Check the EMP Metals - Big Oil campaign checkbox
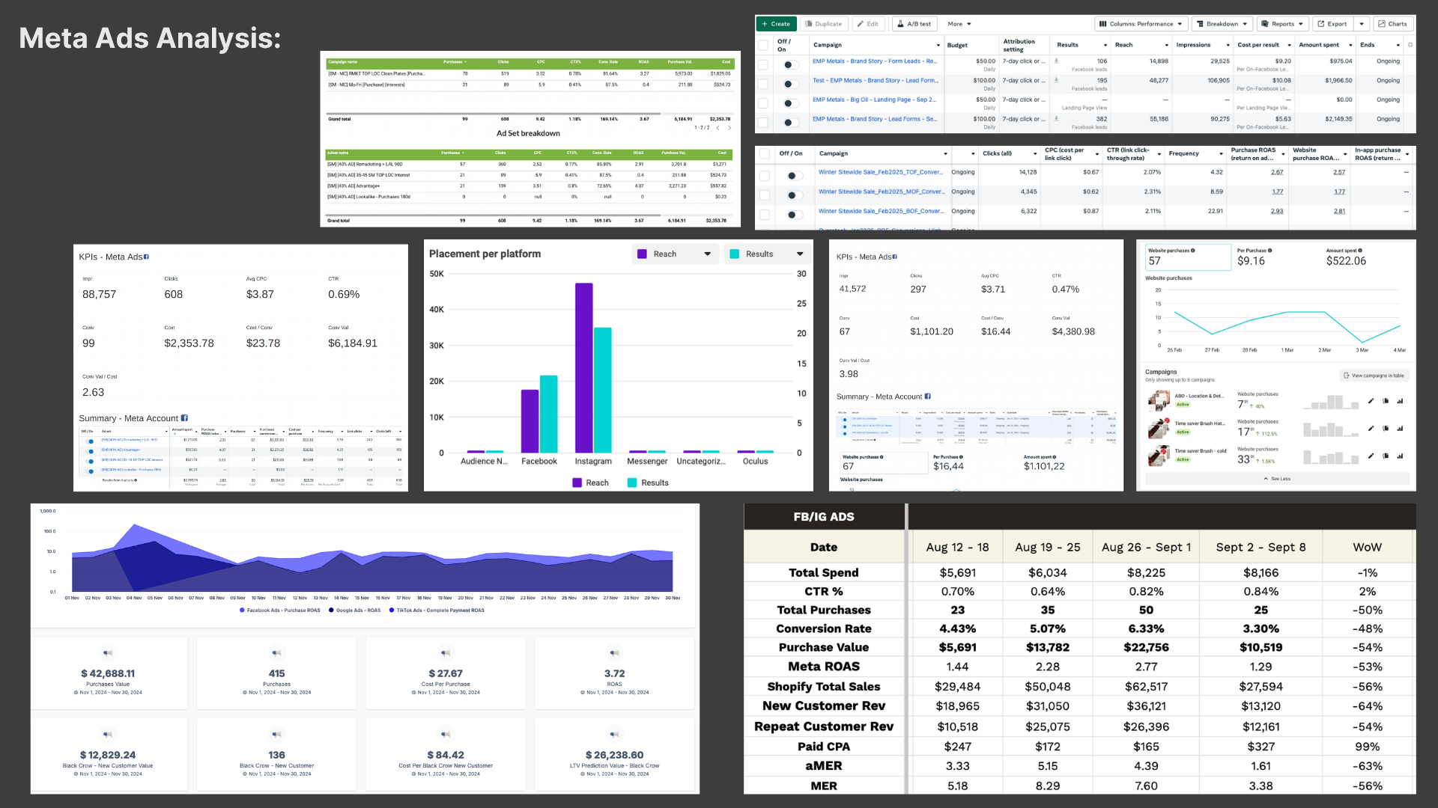The height and width of the screenshot is (808, 1438). click(763, 103)
